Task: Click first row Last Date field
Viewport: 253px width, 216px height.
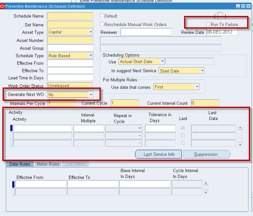Action: coord(213,128)
